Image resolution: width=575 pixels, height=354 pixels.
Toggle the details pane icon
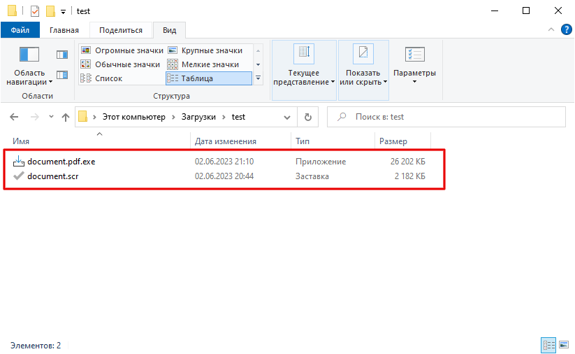click(x=62, y=75)
